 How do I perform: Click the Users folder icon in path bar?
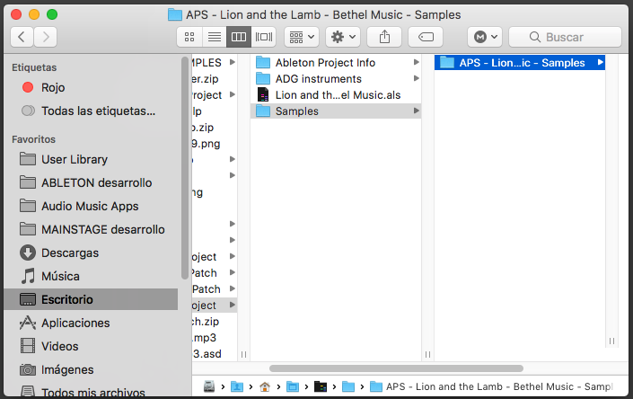pyautogui.click(x=236, y=386)
